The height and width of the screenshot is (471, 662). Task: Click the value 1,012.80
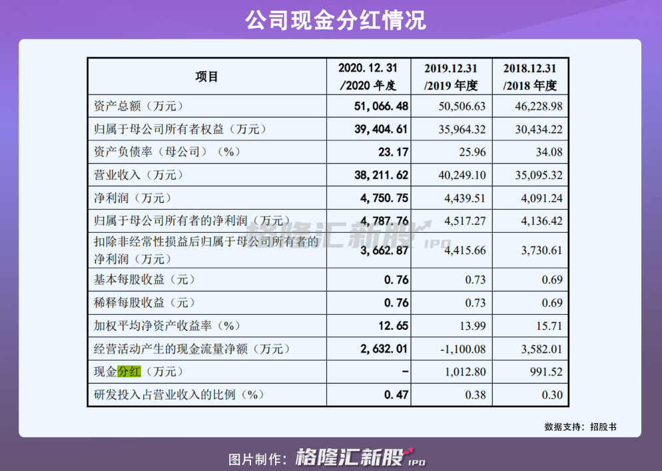(465, 372)
